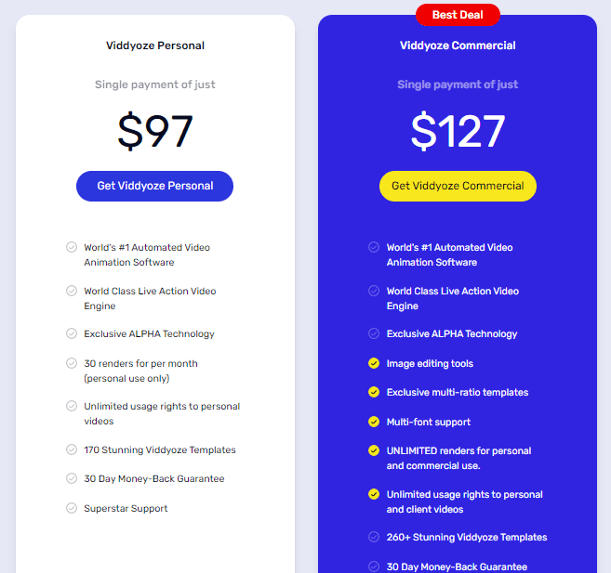
Task: Click the red Best Deal badge
Action: [x=458, y=15]
